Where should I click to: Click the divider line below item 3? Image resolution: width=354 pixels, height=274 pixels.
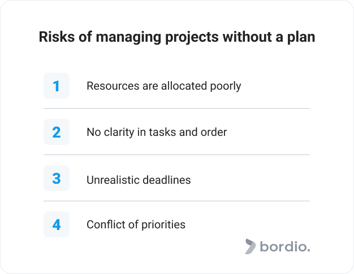pyautogui.click(x=176, y=201)
